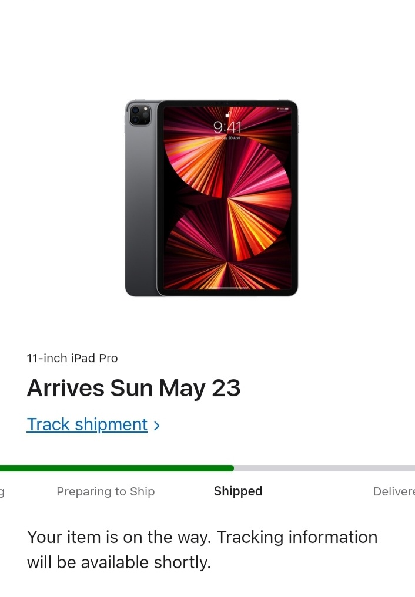This screenshot has height=597, width=415.
Task: Click the 'Your item is on the way' message
Action: pos(202,537)
